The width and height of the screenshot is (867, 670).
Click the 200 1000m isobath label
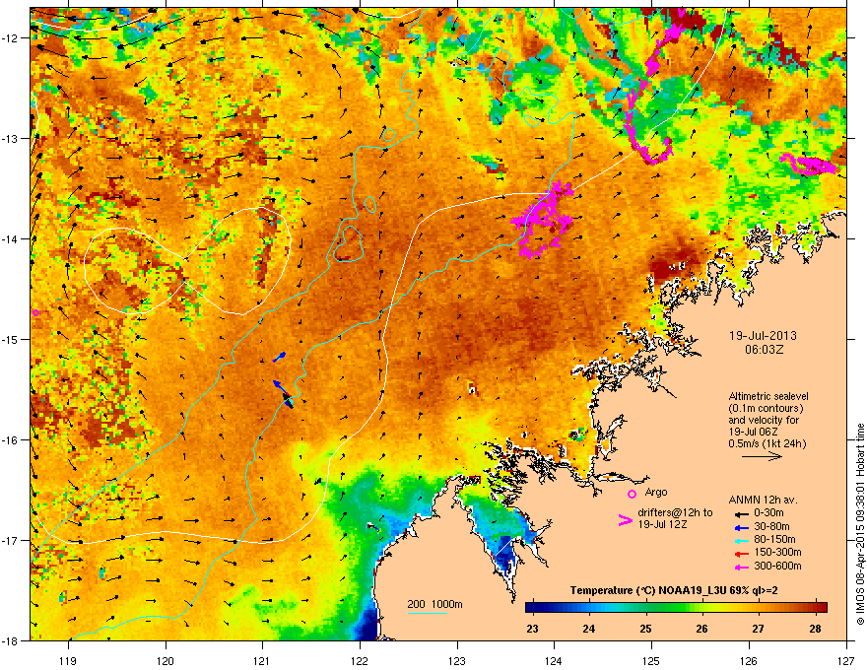tap(434, 604)
